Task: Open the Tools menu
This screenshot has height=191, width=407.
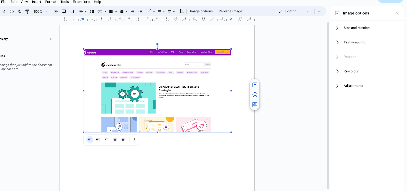Action: pyautogui.click(x=65, y=2)
